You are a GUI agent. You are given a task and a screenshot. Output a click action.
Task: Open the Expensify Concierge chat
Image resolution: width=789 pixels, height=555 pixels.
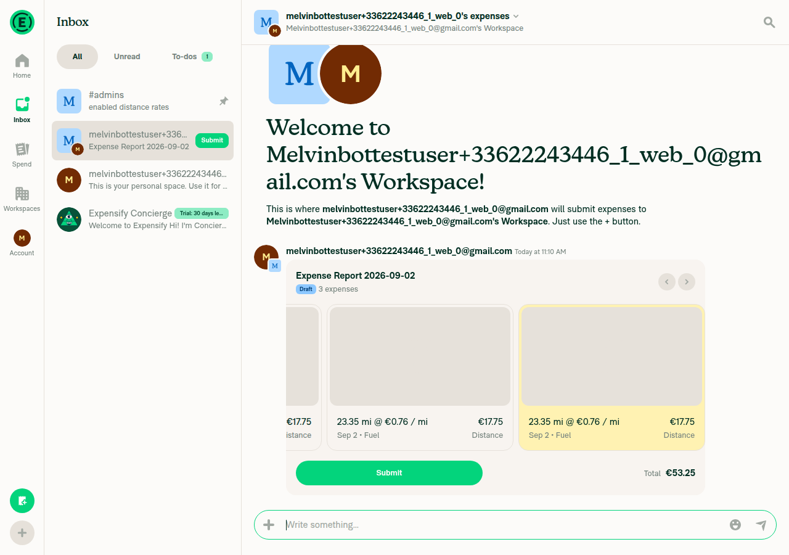[x=142, y=220]
